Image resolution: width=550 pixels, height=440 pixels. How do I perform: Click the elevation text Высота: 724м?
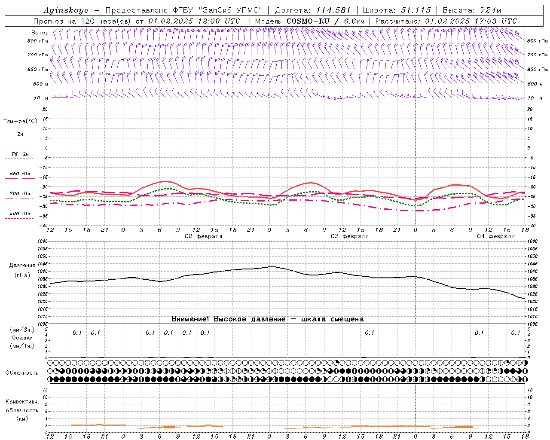pos(472,10)
